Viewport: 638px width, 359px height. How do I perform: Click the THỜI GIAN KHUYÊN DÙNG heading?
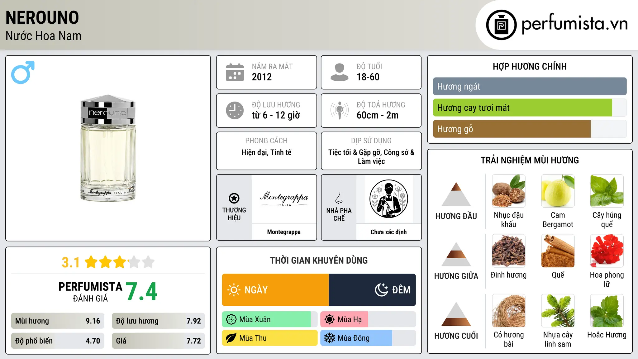[x=319, y=260]
